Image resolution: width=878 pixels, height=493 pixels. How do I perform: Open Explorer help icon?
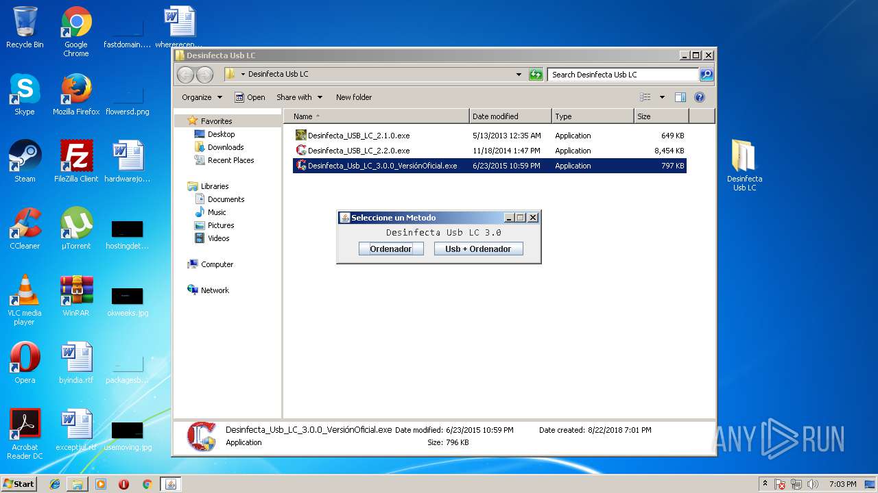(x=700, y=97)
